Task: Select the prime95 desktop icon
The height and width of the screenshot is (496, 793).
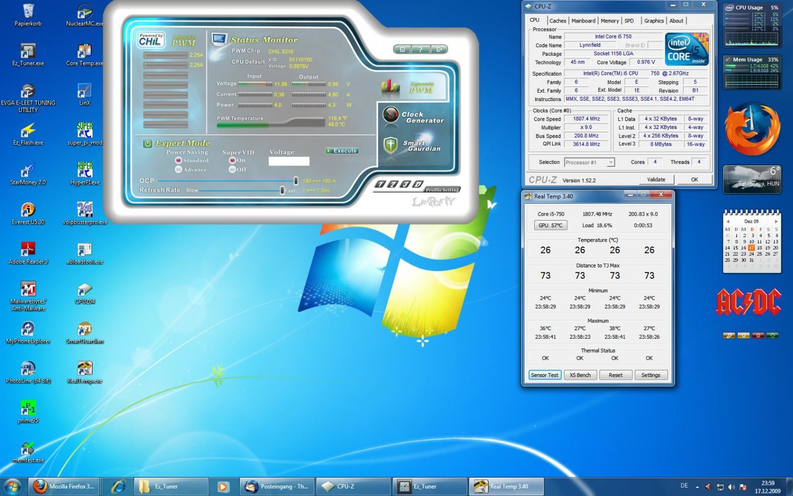Action: coord(28,412)
